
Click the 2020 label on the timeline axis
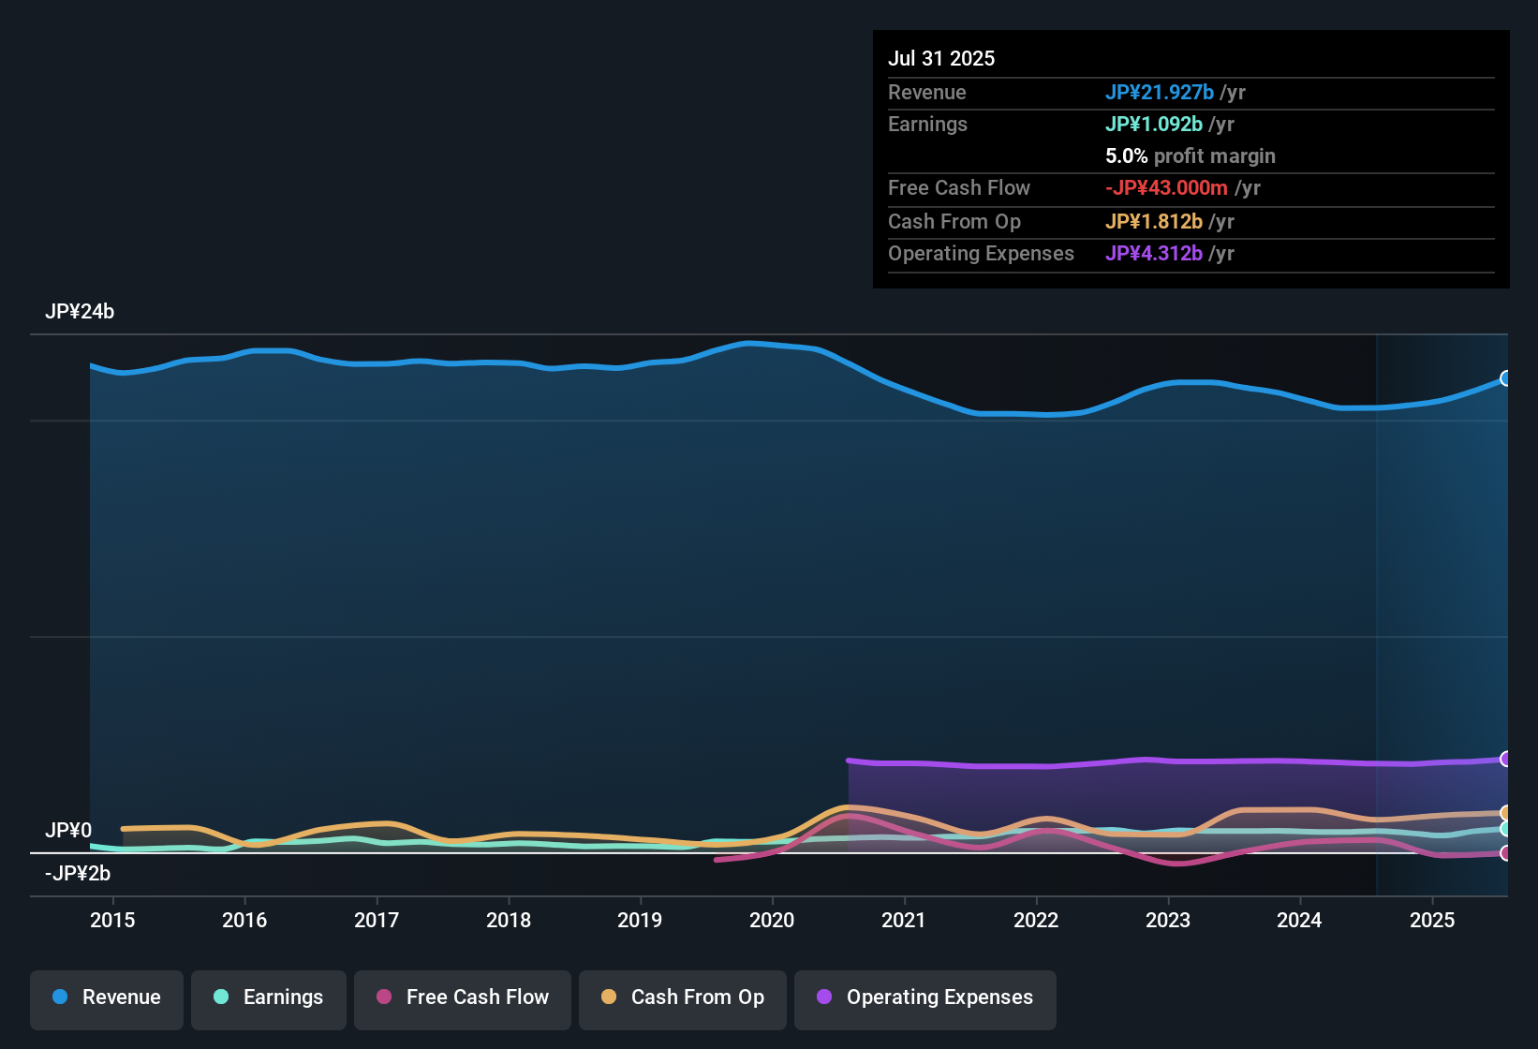(772, 921)
